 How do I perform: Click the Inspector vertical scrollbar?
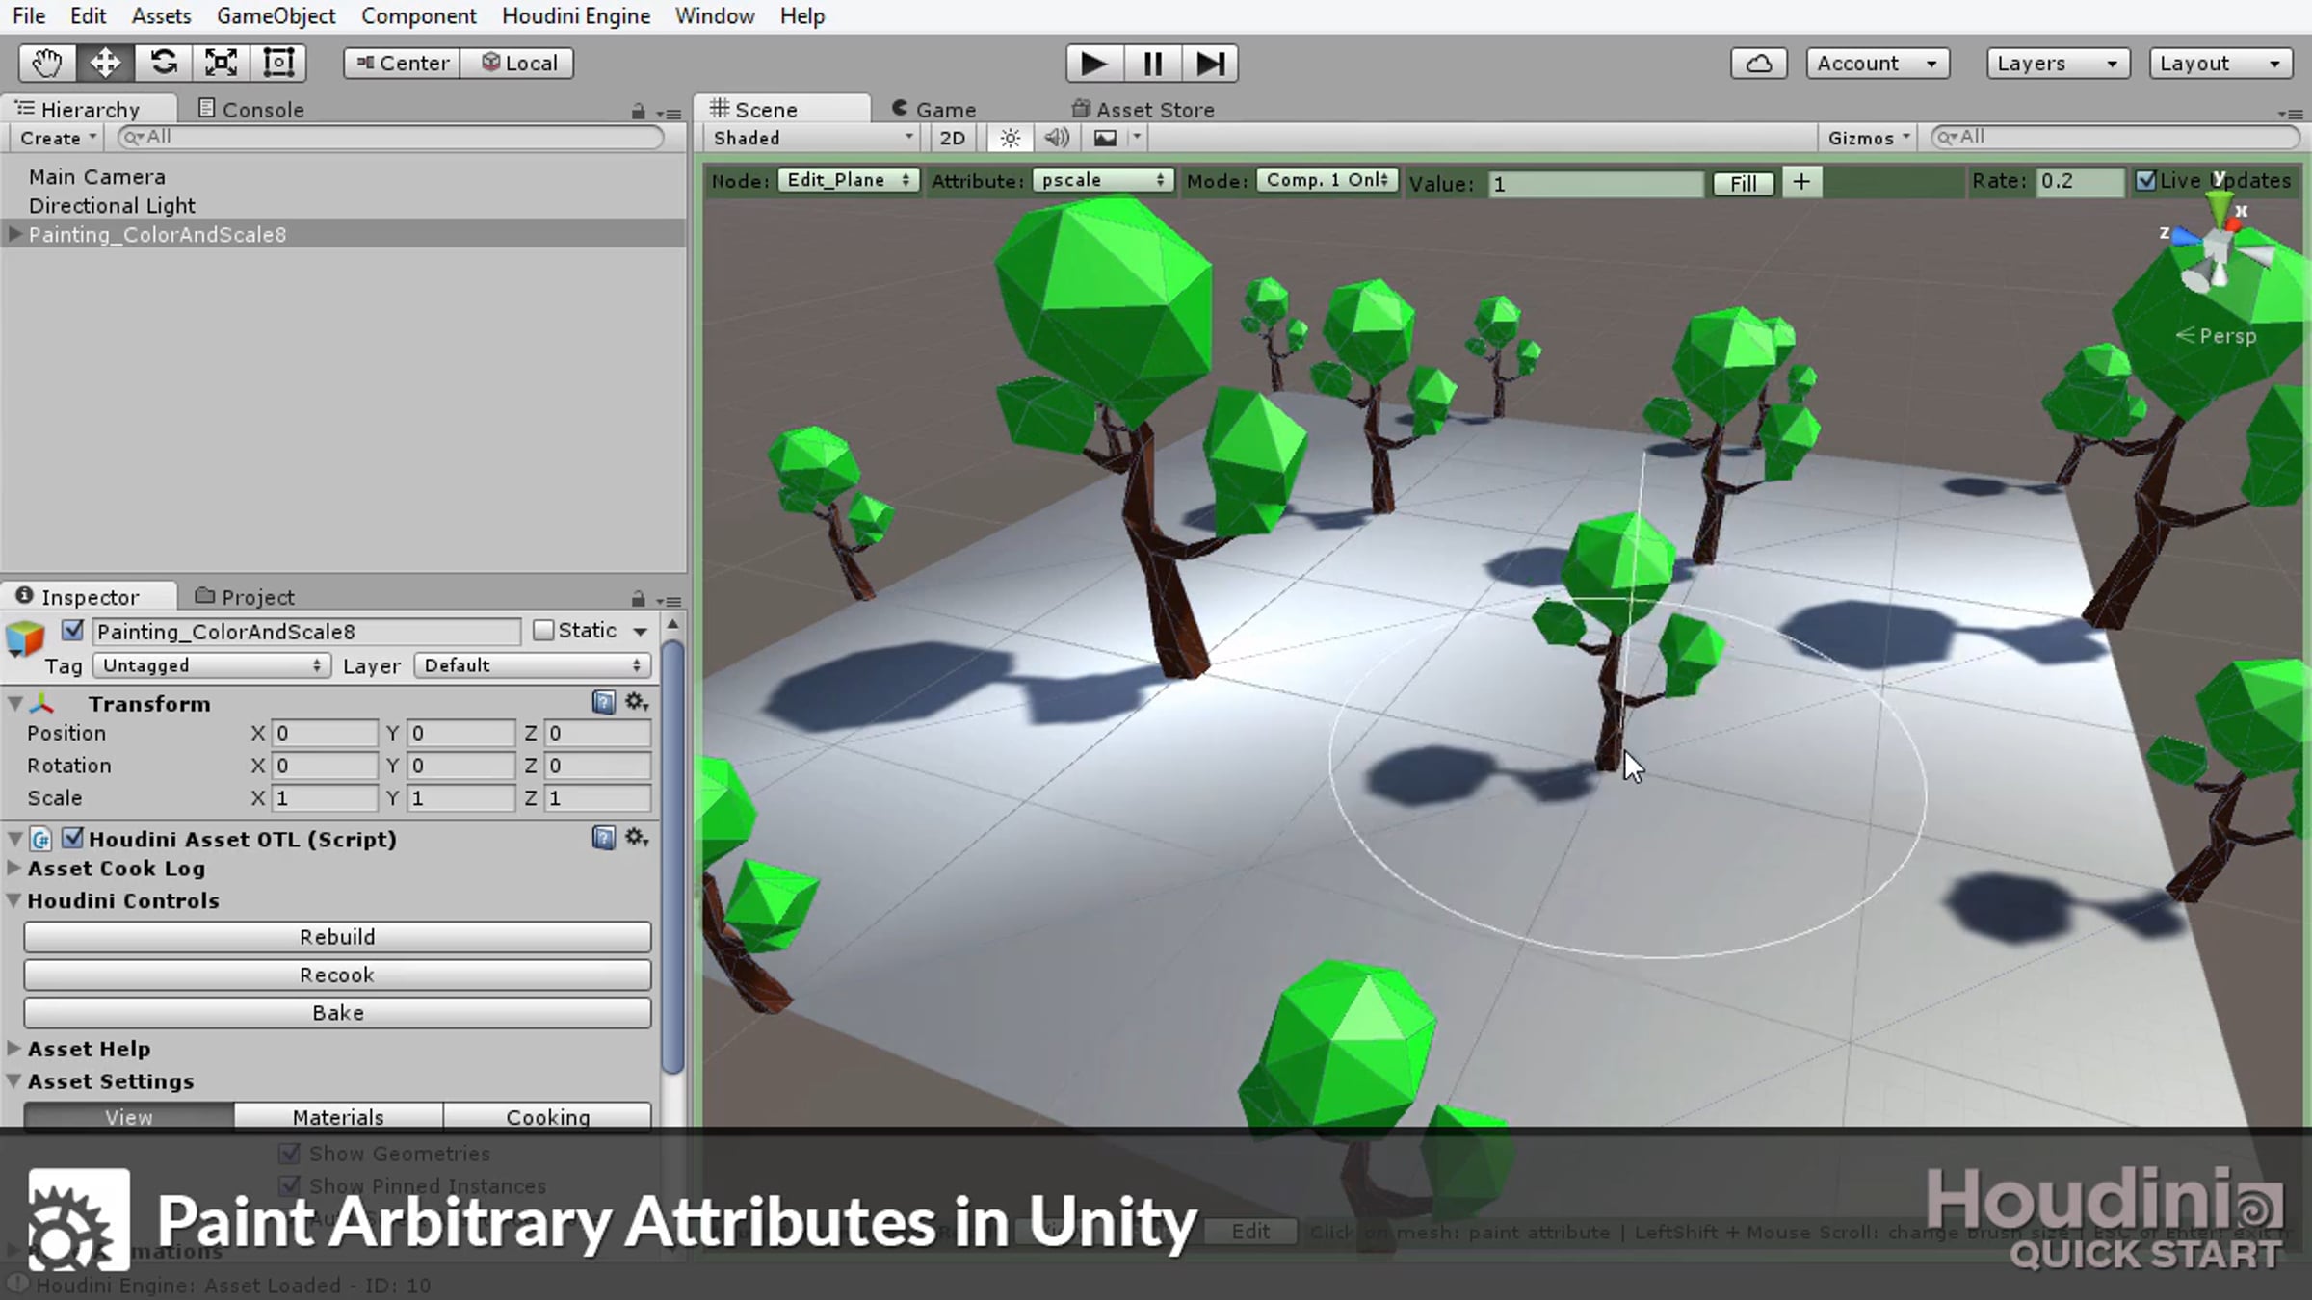(x=673, y=857)
